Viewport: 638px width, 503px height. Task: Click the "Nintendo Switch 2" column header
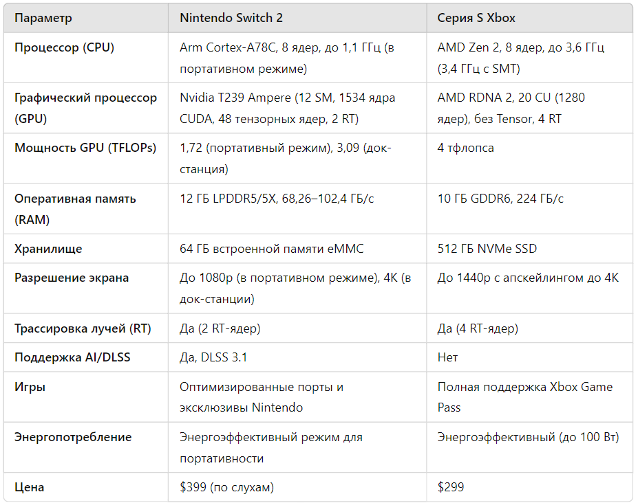[231, 18]
